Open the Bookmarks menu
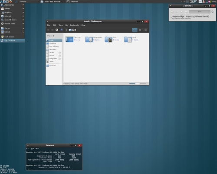217x174 pixels. [75, 25]
